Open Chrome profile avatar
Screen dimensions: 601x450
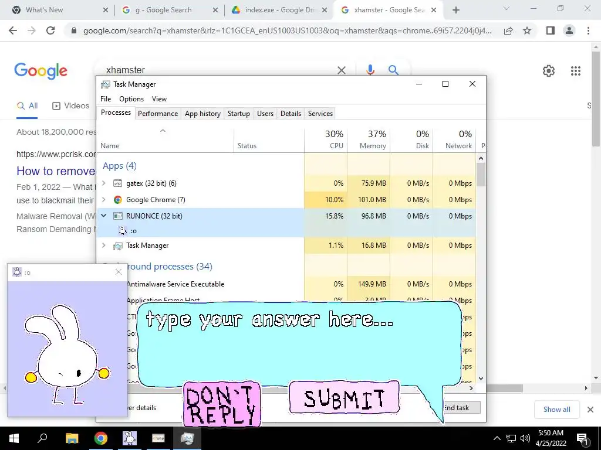(x=569, y=30)
